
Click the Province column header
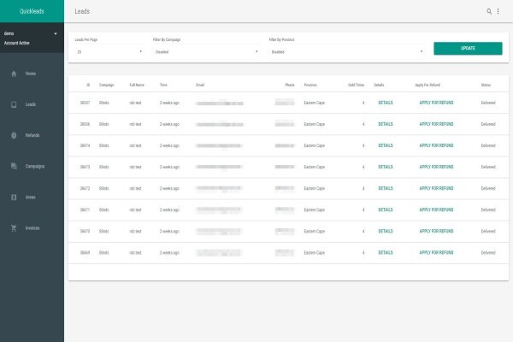pyautogui.click(x=310, y=85)
